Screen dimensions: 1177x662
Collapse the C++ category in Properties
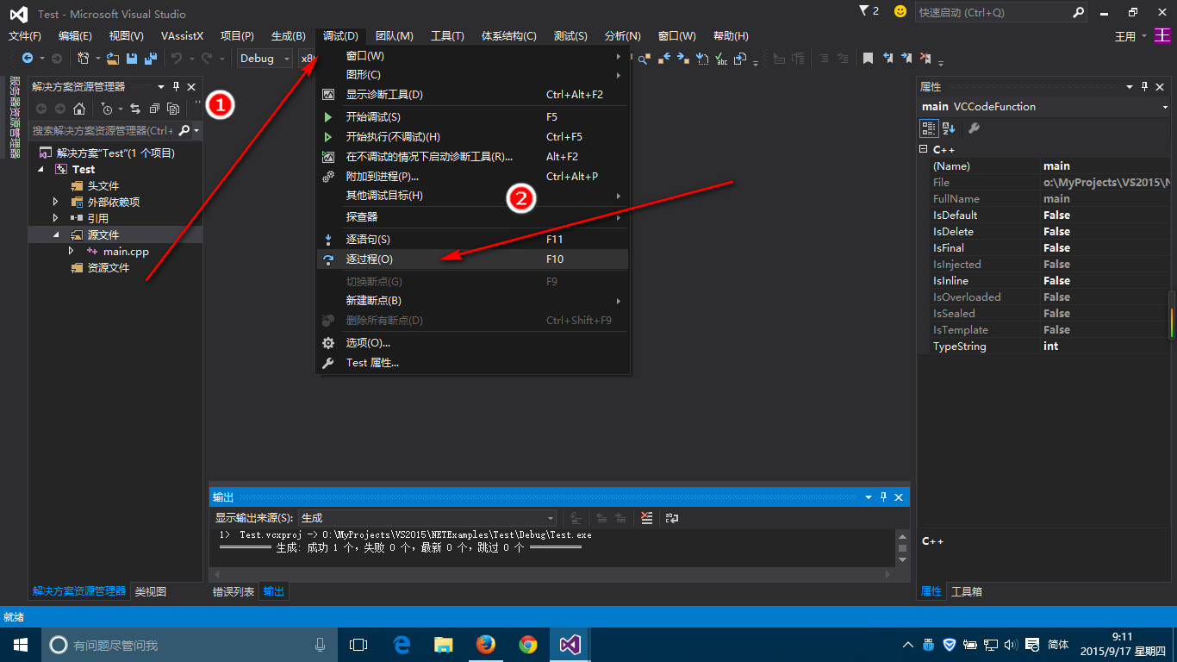[x=924, y=150]
